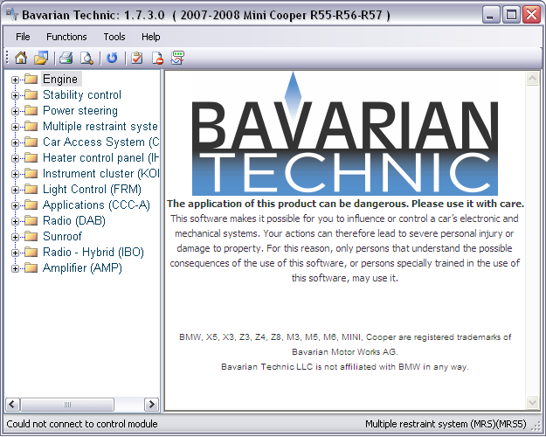Select the Radio (DAB) label
Viewport: 546px width, 437px height.
coord(74,220)
